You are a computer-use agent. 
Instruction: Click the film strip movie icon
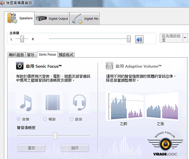pos(53,102)
